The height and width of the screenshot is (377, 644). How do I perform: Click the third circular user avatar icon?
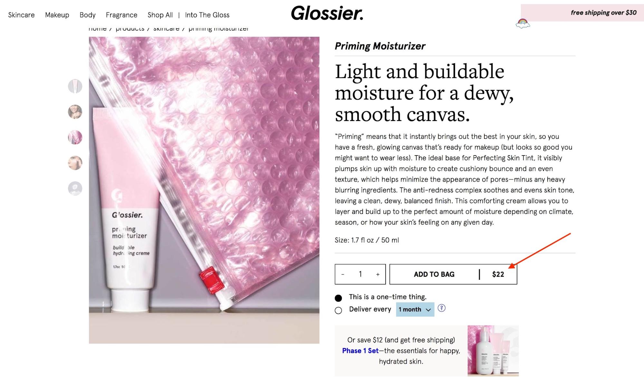pyautogui.click(x=74, y=137)
